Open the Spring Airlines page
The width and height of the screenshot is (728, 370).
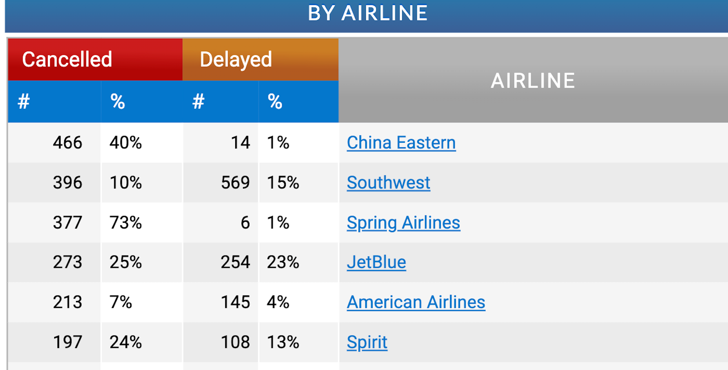coord(403,222)
